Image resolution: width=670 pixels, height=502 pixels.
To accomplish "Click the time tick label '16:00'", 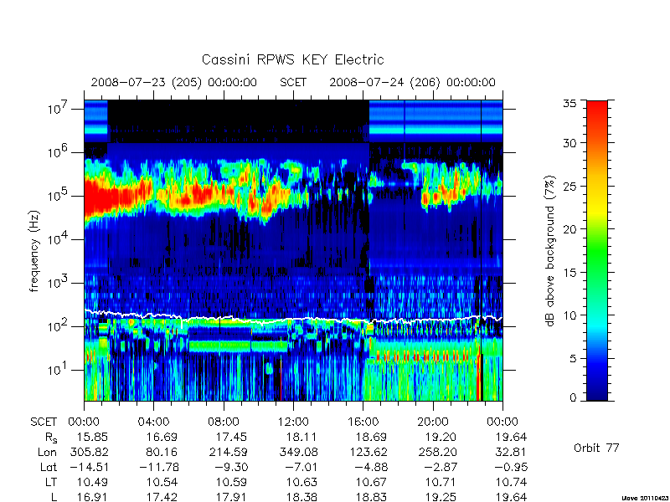I will (363, 422).
